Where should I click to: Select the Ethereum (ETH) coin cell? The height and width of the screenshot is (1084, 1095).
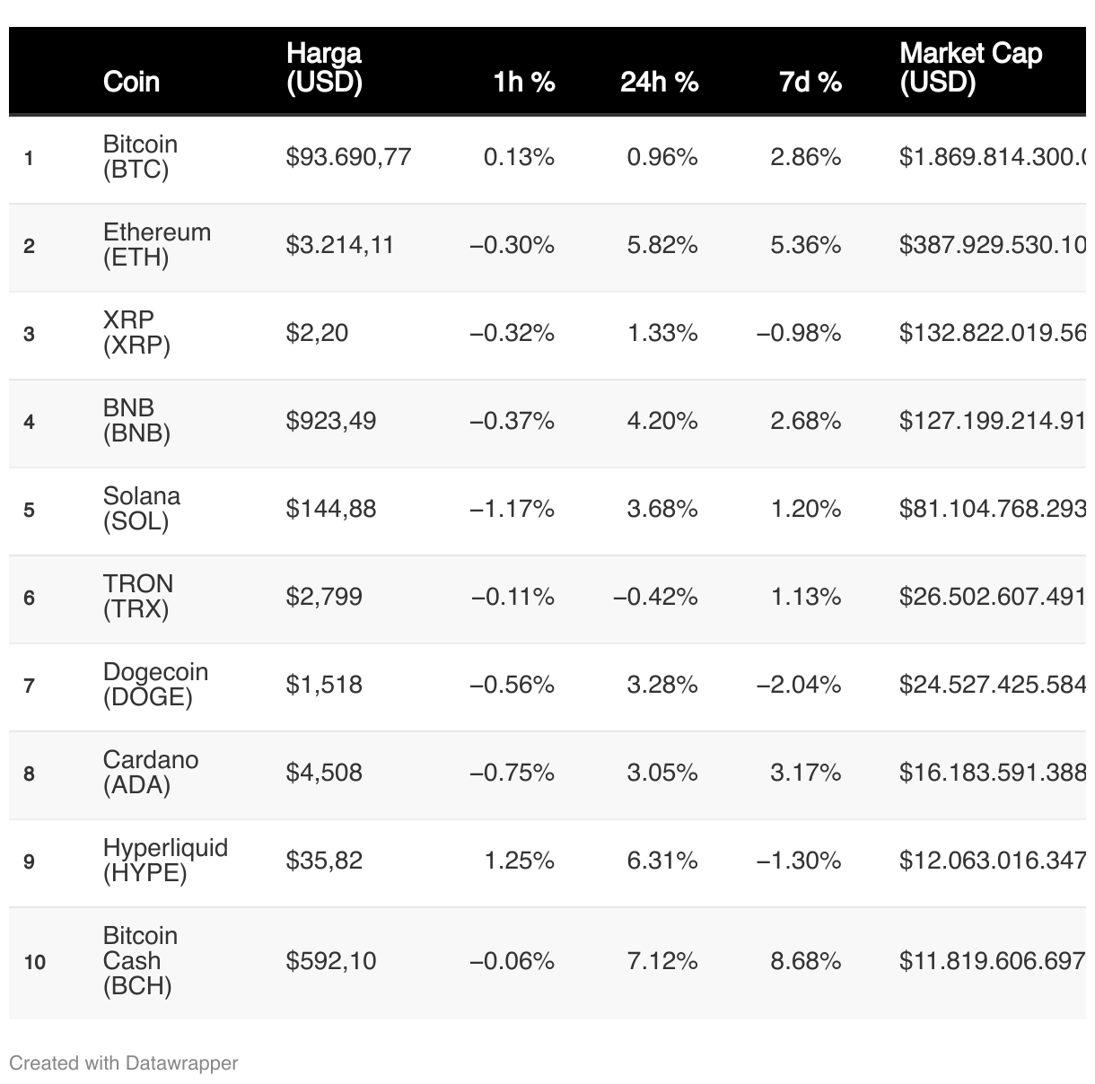point(156,245)
